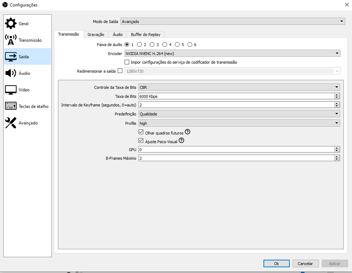Increase Keyframe interval with up arrow

pos(337,104)
